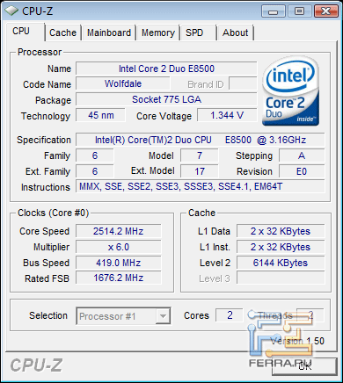Click the Code Name value Wolfdale
Screen dimensions: 343x383
tap(123, 84)
